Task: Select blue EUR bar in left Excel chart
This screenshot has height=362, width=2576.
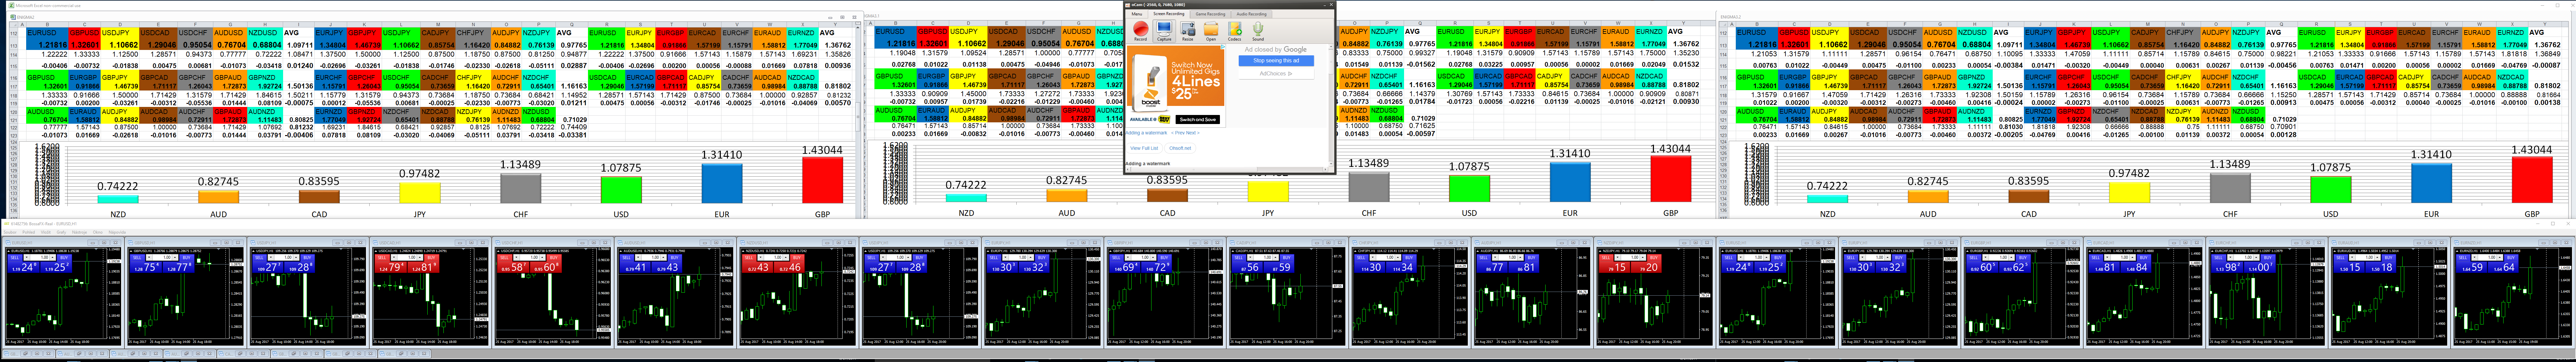Action: (x=722, y=183)
